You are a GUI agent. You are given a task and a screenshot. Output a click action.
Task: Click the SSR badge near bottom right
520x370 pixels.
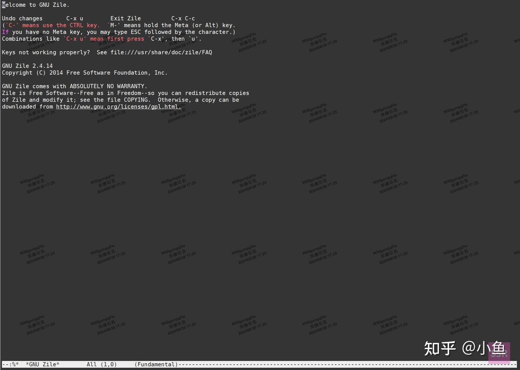click(x=499, y=352)
